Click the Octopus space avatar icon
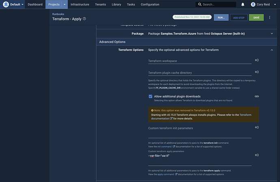The image size is (280, 182). pyautogui.click(x=6, y=4)
